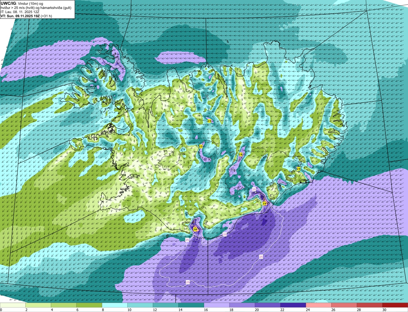Select the 6–8 m/s olive green swatch

click(x=89, y=305)
